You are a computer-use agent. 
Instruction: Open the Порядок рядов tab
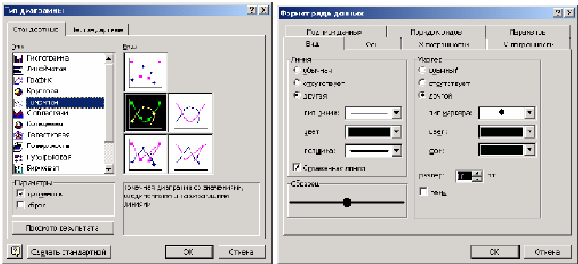point(436,32)
